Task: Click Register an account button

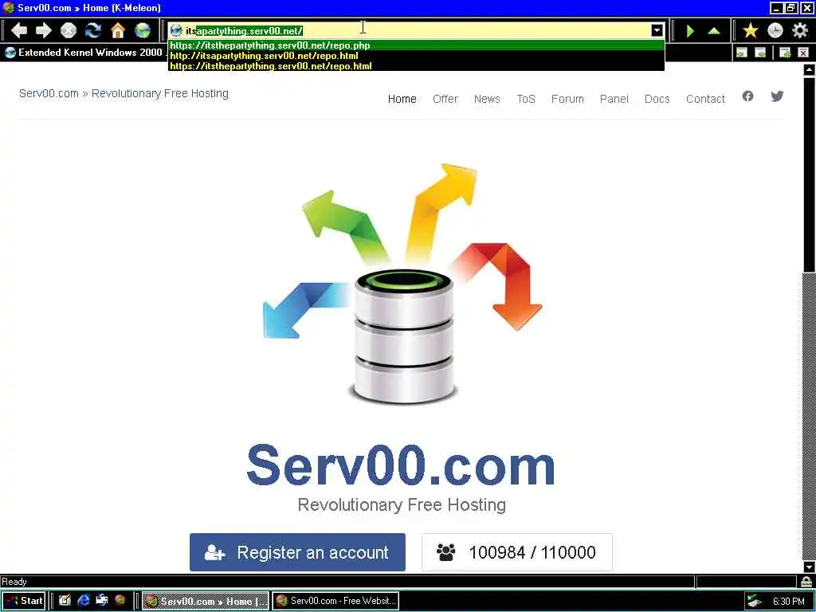Action: (297, 552)
